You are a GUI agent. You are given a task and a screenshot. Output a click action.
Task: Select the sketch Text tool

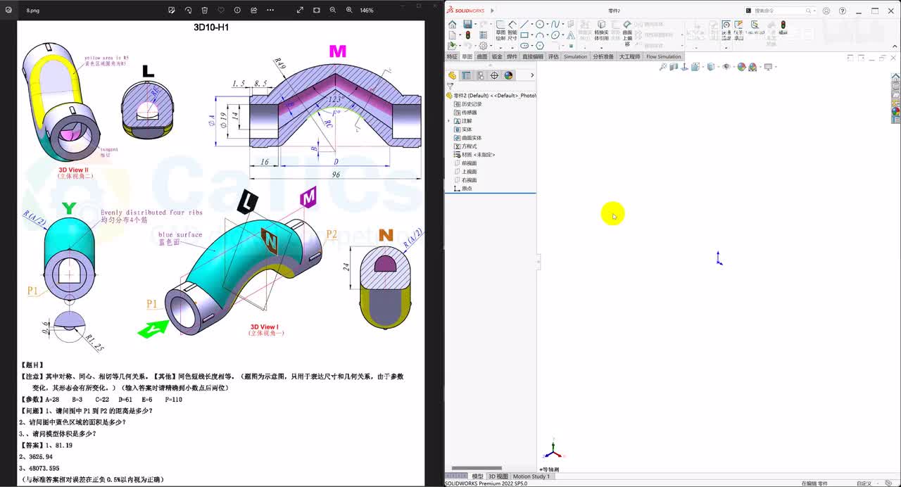click(x=570, y=34)
